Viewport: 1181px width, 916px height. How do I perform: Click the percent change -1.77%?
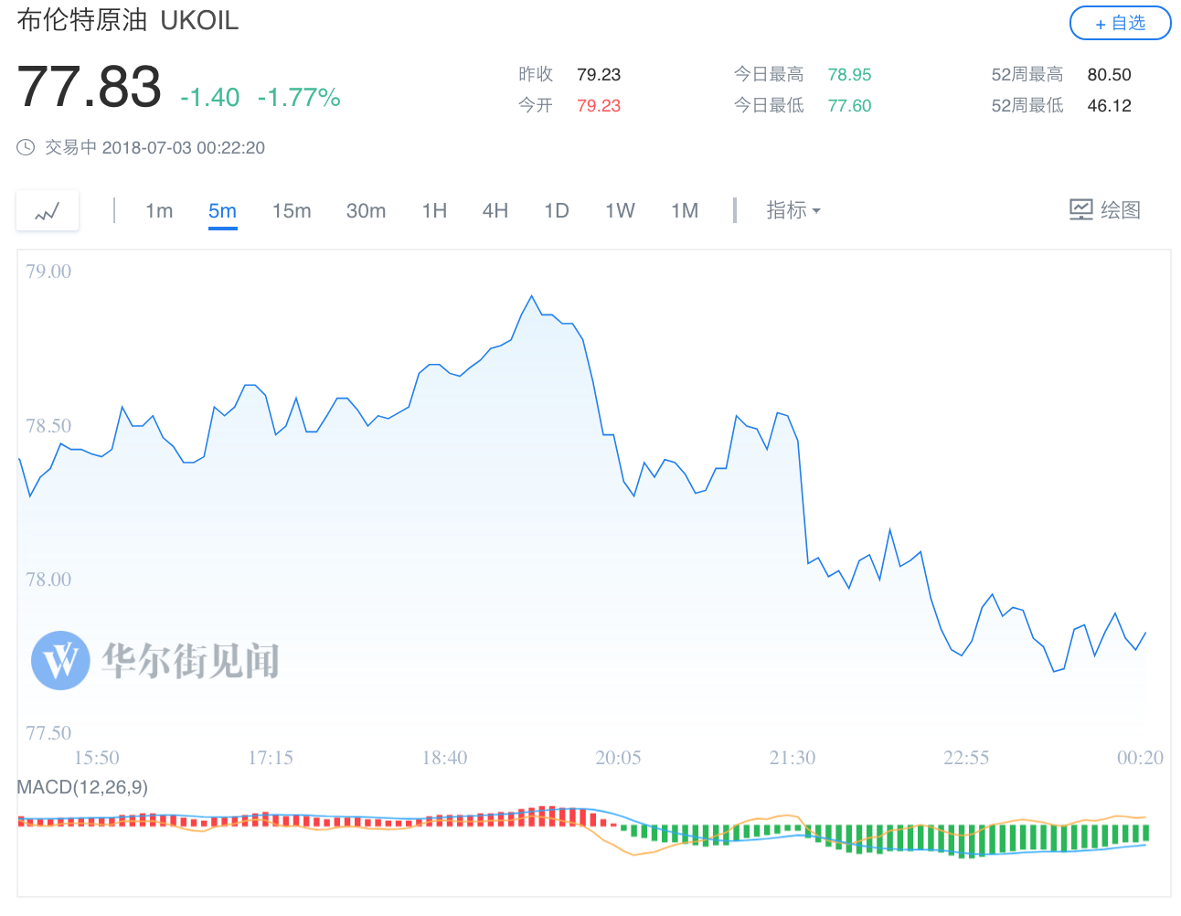click(x=299, y=97)
